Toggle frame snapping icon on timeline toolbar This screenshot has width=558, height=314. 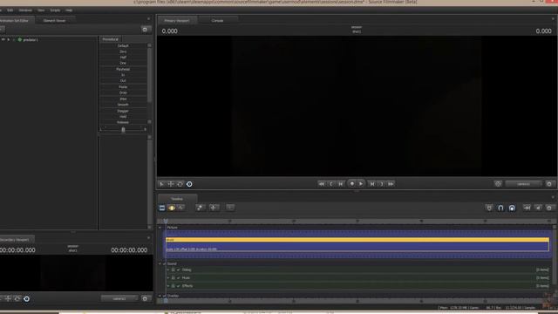click(x=512, y=208)
